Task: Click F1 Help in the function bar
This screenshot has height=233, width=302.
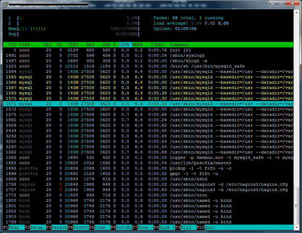Action: pyautogui.click(x=14, y=227)
